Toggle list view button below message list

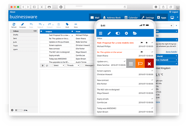coord(42,65)
